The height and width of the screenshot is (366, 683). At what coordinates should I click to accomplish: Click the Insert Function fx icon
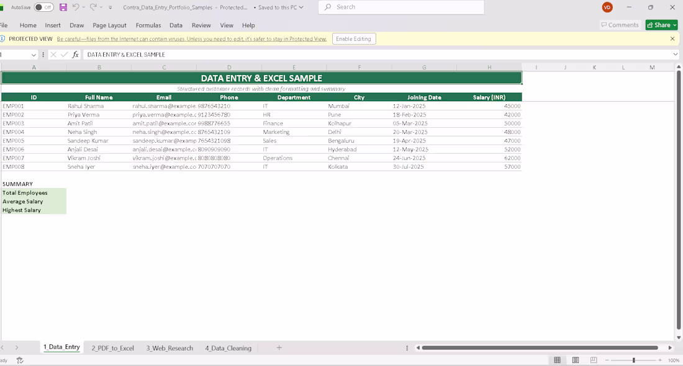click(75, 55)
